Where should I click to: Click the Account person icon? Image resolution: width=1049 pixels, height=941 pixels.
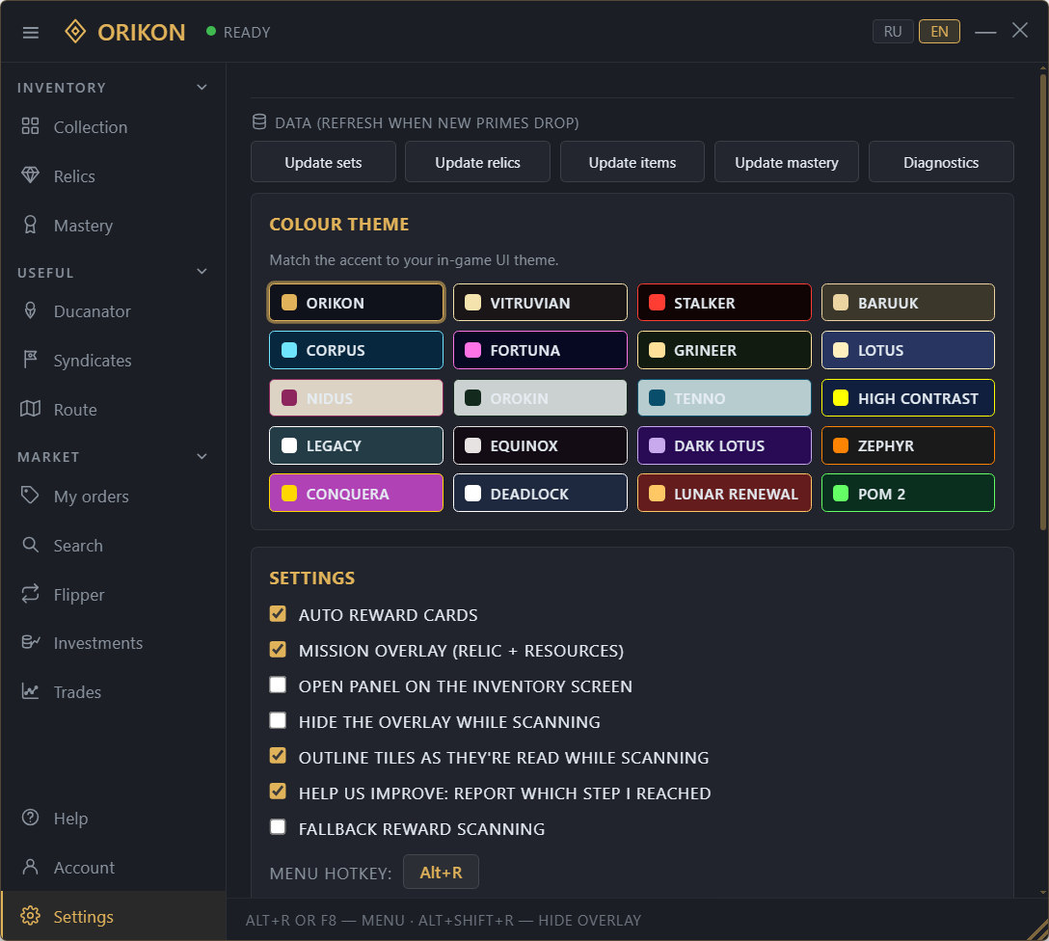[30, 867]
